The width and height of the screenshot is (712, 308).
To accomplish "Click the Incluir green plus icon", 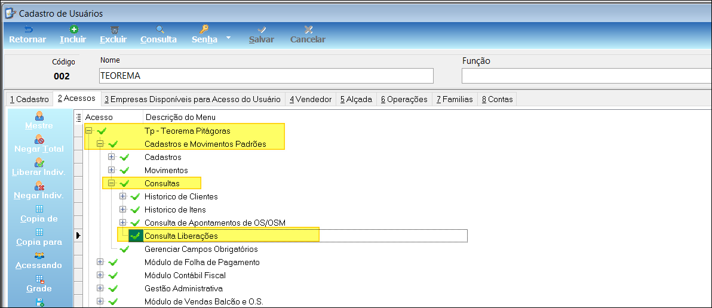I will coord(73,29).
